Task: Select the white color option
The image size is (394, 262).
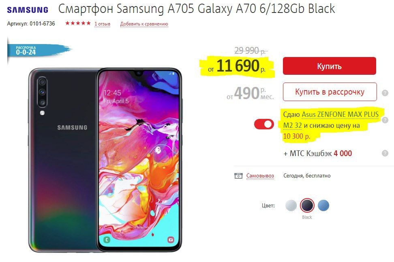Action: (291, 205)
